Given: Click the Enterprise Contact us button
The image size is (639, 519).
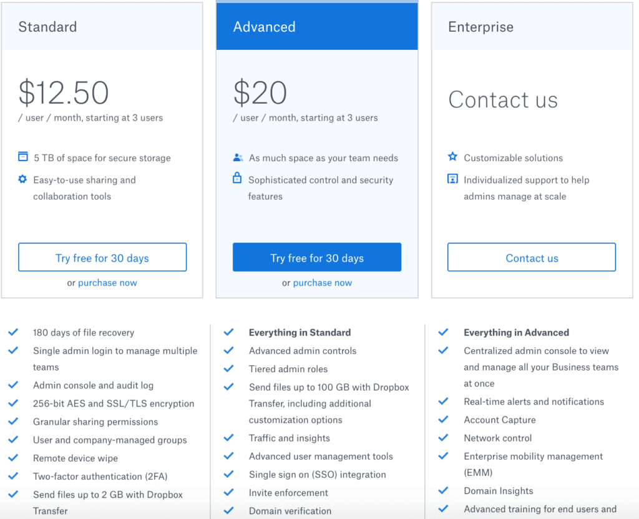Looking at the screenshot, I should [x=532, y=257].
